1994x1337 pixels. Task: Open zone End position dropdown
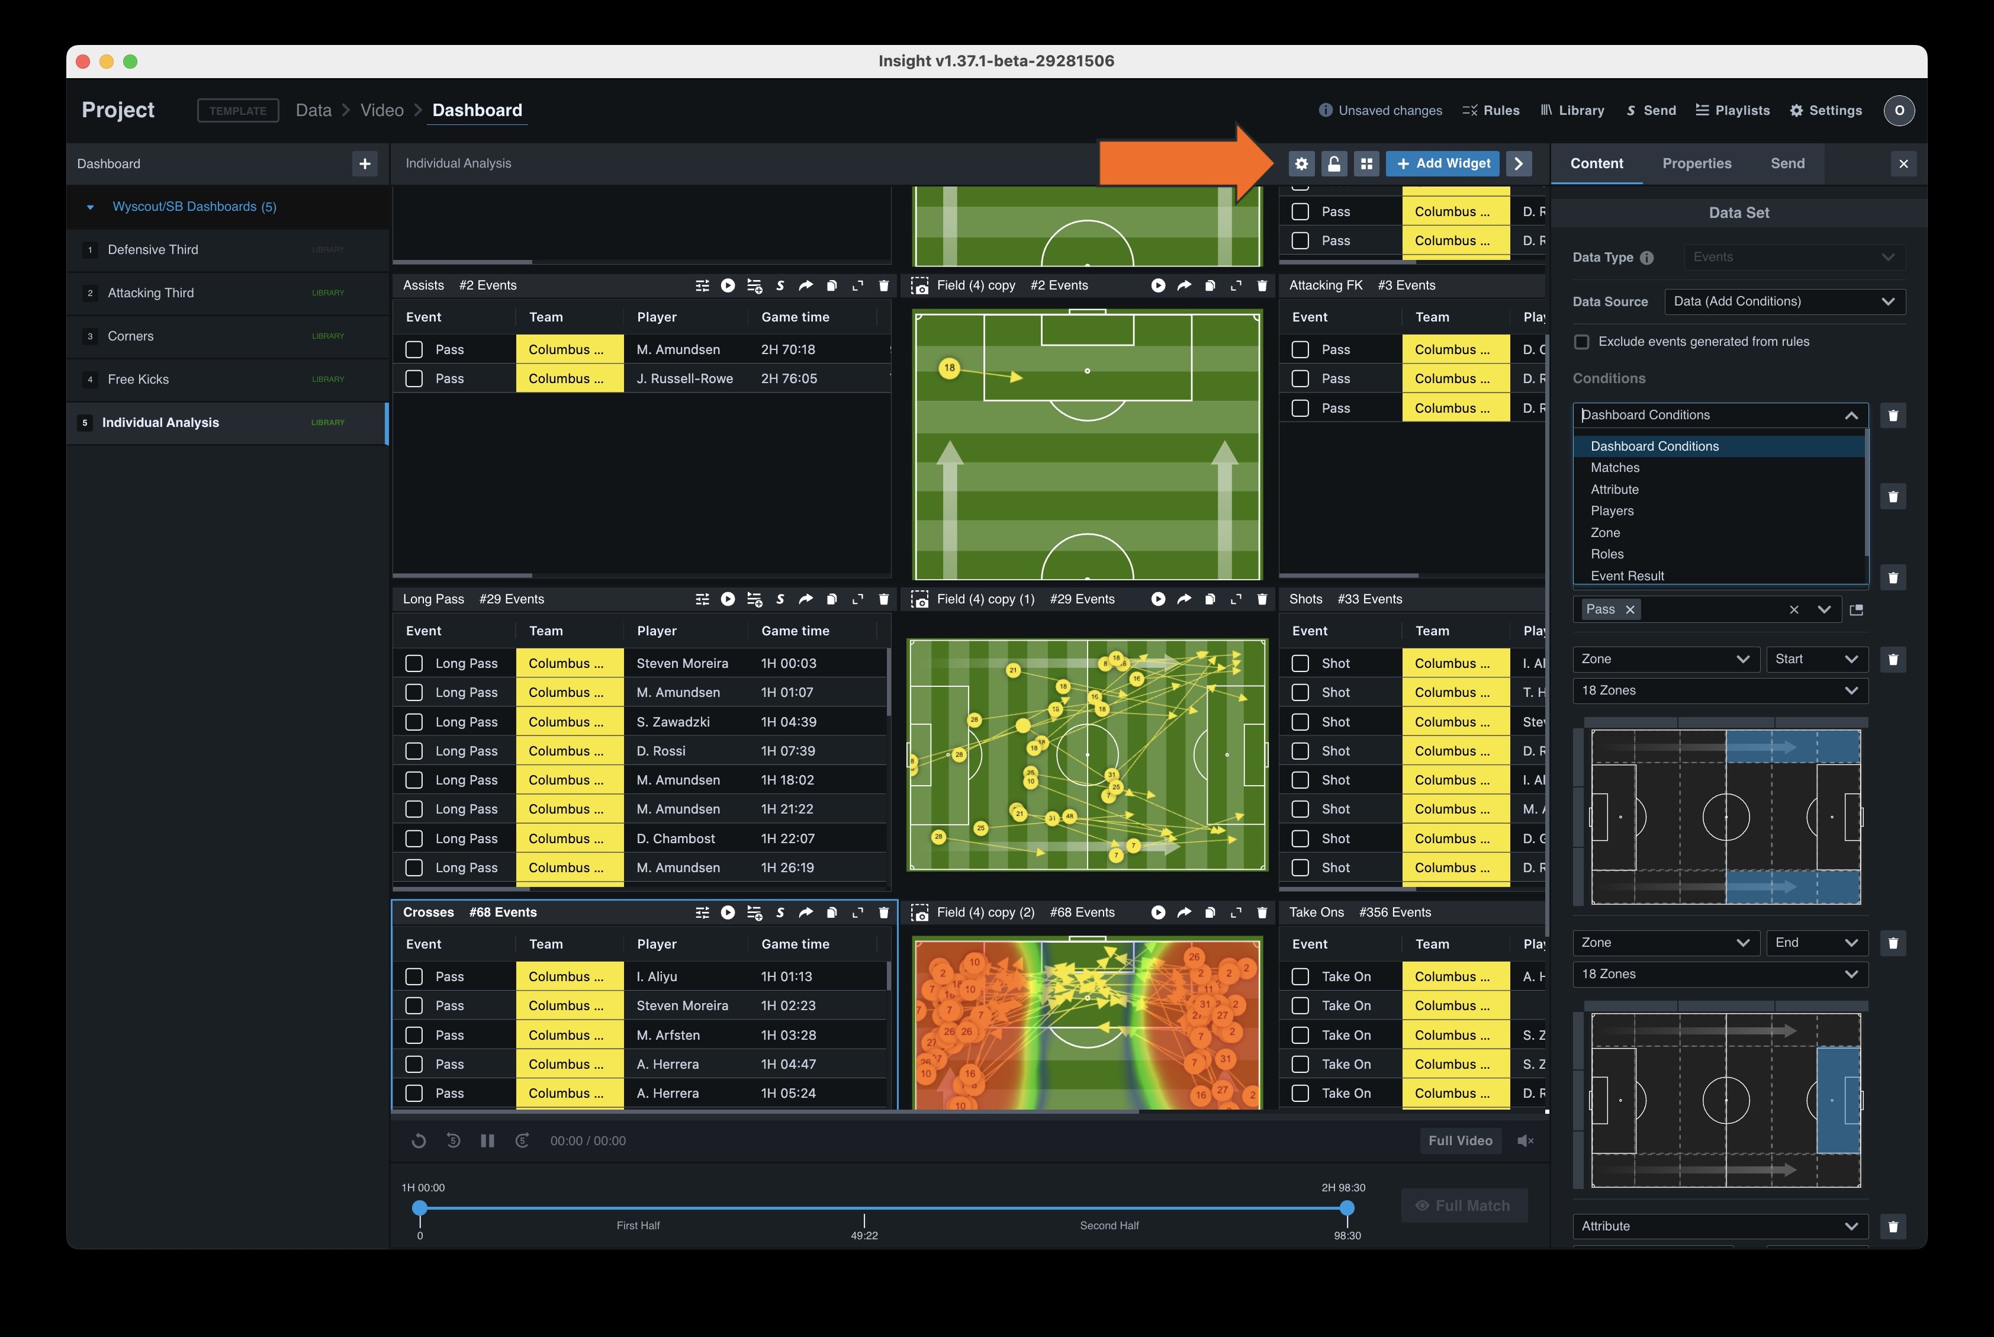tap(1816, 943)
